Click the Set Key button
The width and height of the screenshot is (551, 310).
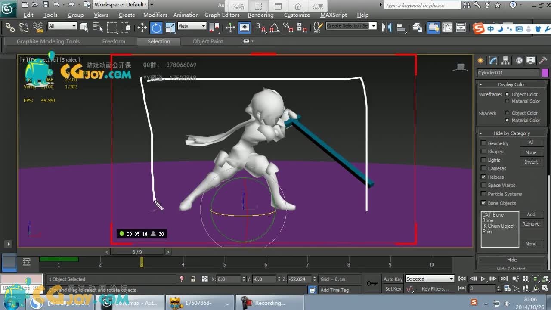pyautogui.click(x=393, y=289)
